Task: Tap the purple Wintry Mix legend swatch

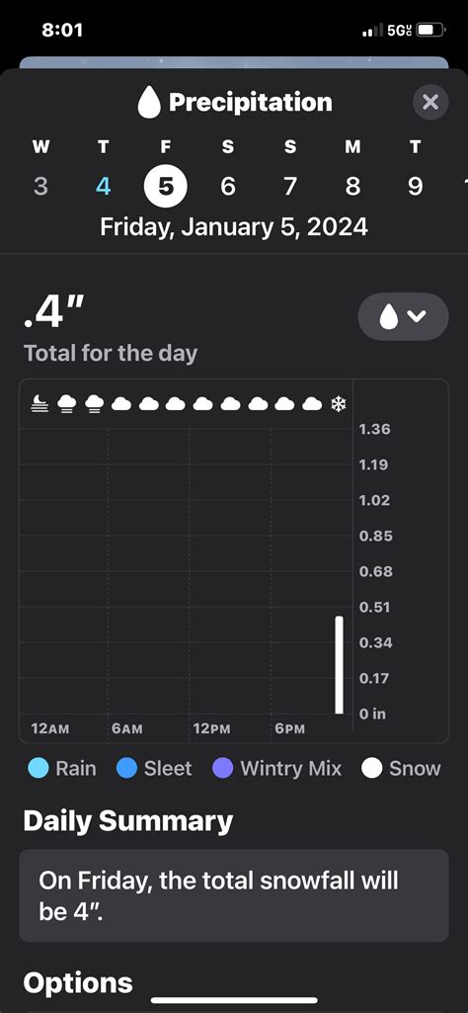Action: point(222,769)
